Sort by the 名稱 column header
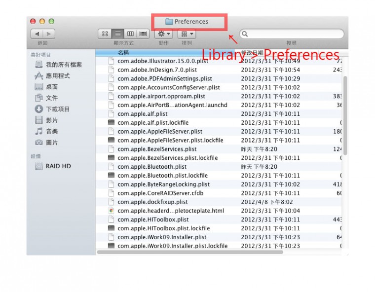 123,53
